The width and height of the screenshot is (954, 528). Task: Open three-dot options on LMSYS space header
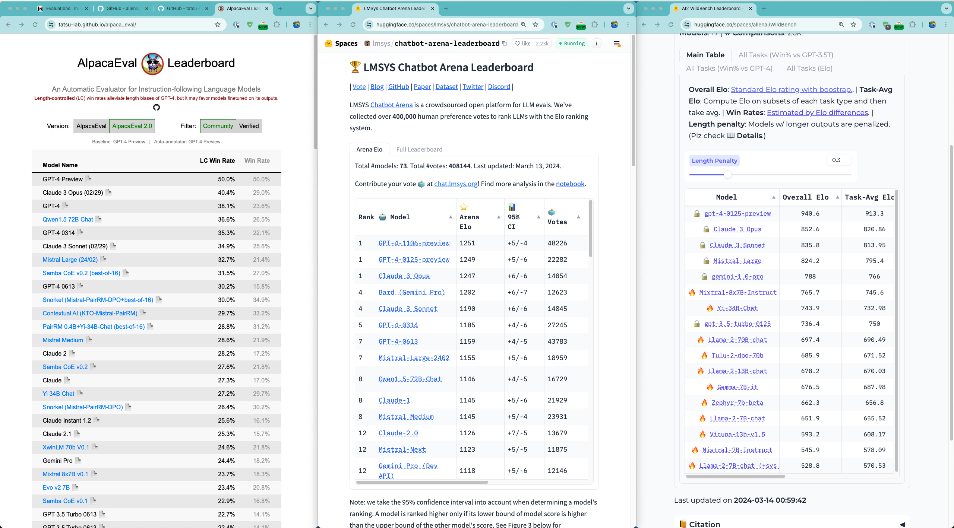[x=596, y=44]
